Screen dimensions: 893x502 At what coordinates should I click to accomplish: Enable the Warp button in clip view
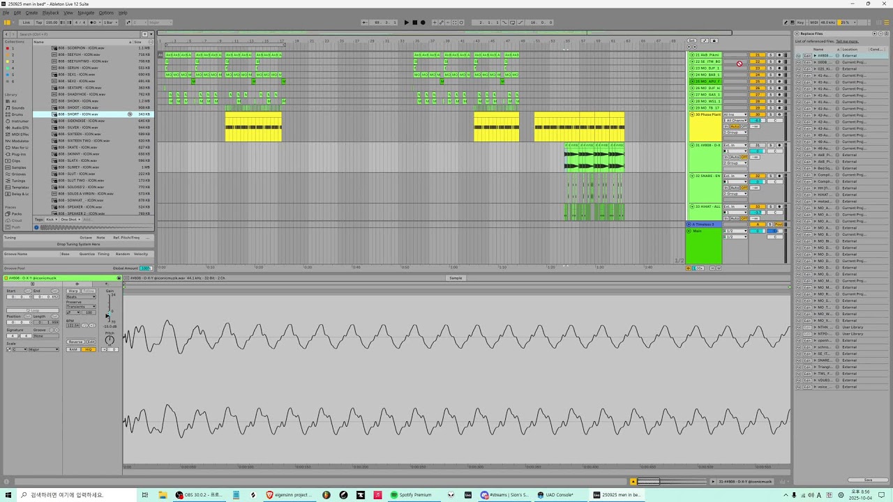coord(73,291)
